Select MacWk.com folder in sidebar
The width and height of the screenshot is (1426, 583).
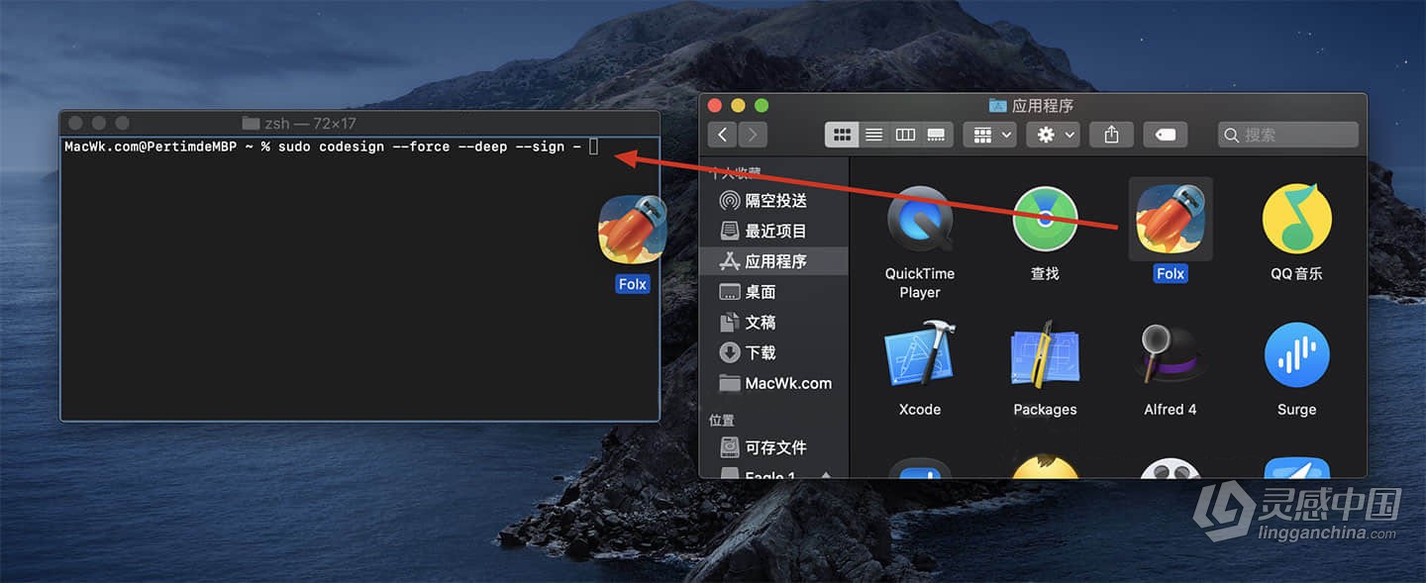click(x=774, y=383)
